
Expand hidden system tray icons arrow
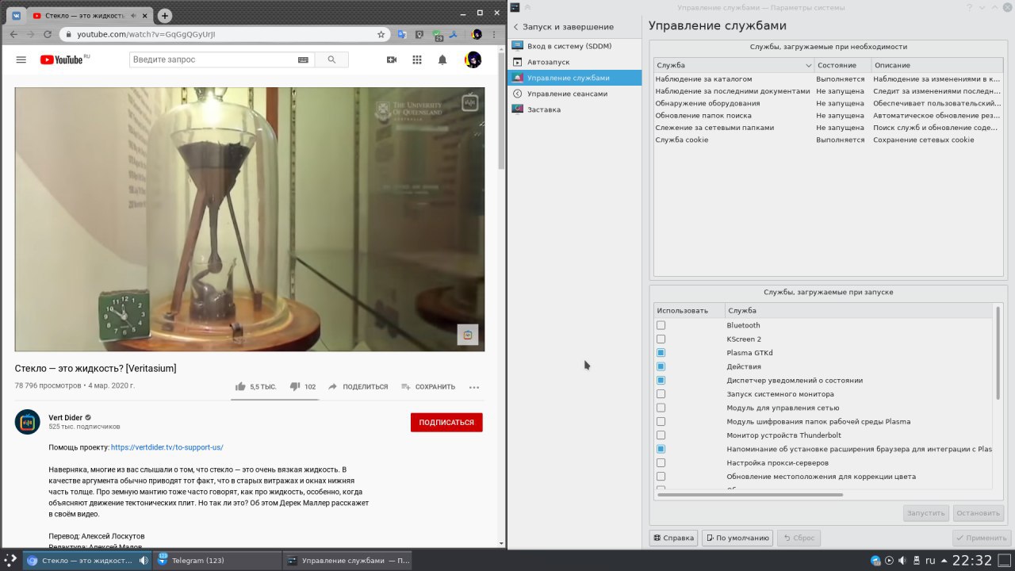click(945, 561)
